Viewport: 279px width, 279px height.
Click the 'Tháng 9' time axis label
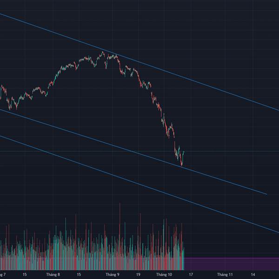tap(113, 274)
